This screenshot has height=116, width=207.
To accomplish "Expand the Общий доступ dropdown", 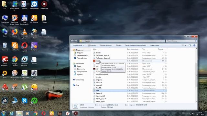I will coord(106,45).
